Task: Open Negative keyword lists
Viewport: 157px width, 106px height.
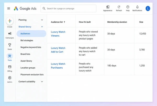Action: pyautogui.click(x=31, y=47)
